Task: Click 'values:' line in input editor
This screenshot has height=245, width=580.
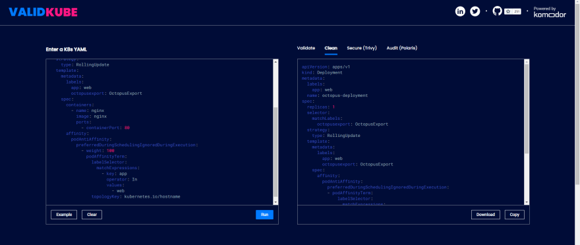Action: click(115, 185)
